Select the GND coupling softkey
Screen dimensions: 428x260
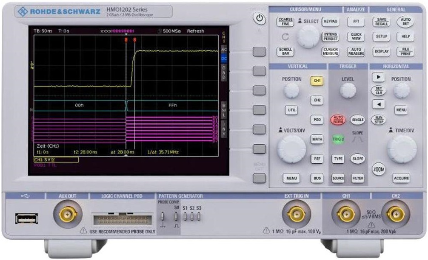(224, 73)
